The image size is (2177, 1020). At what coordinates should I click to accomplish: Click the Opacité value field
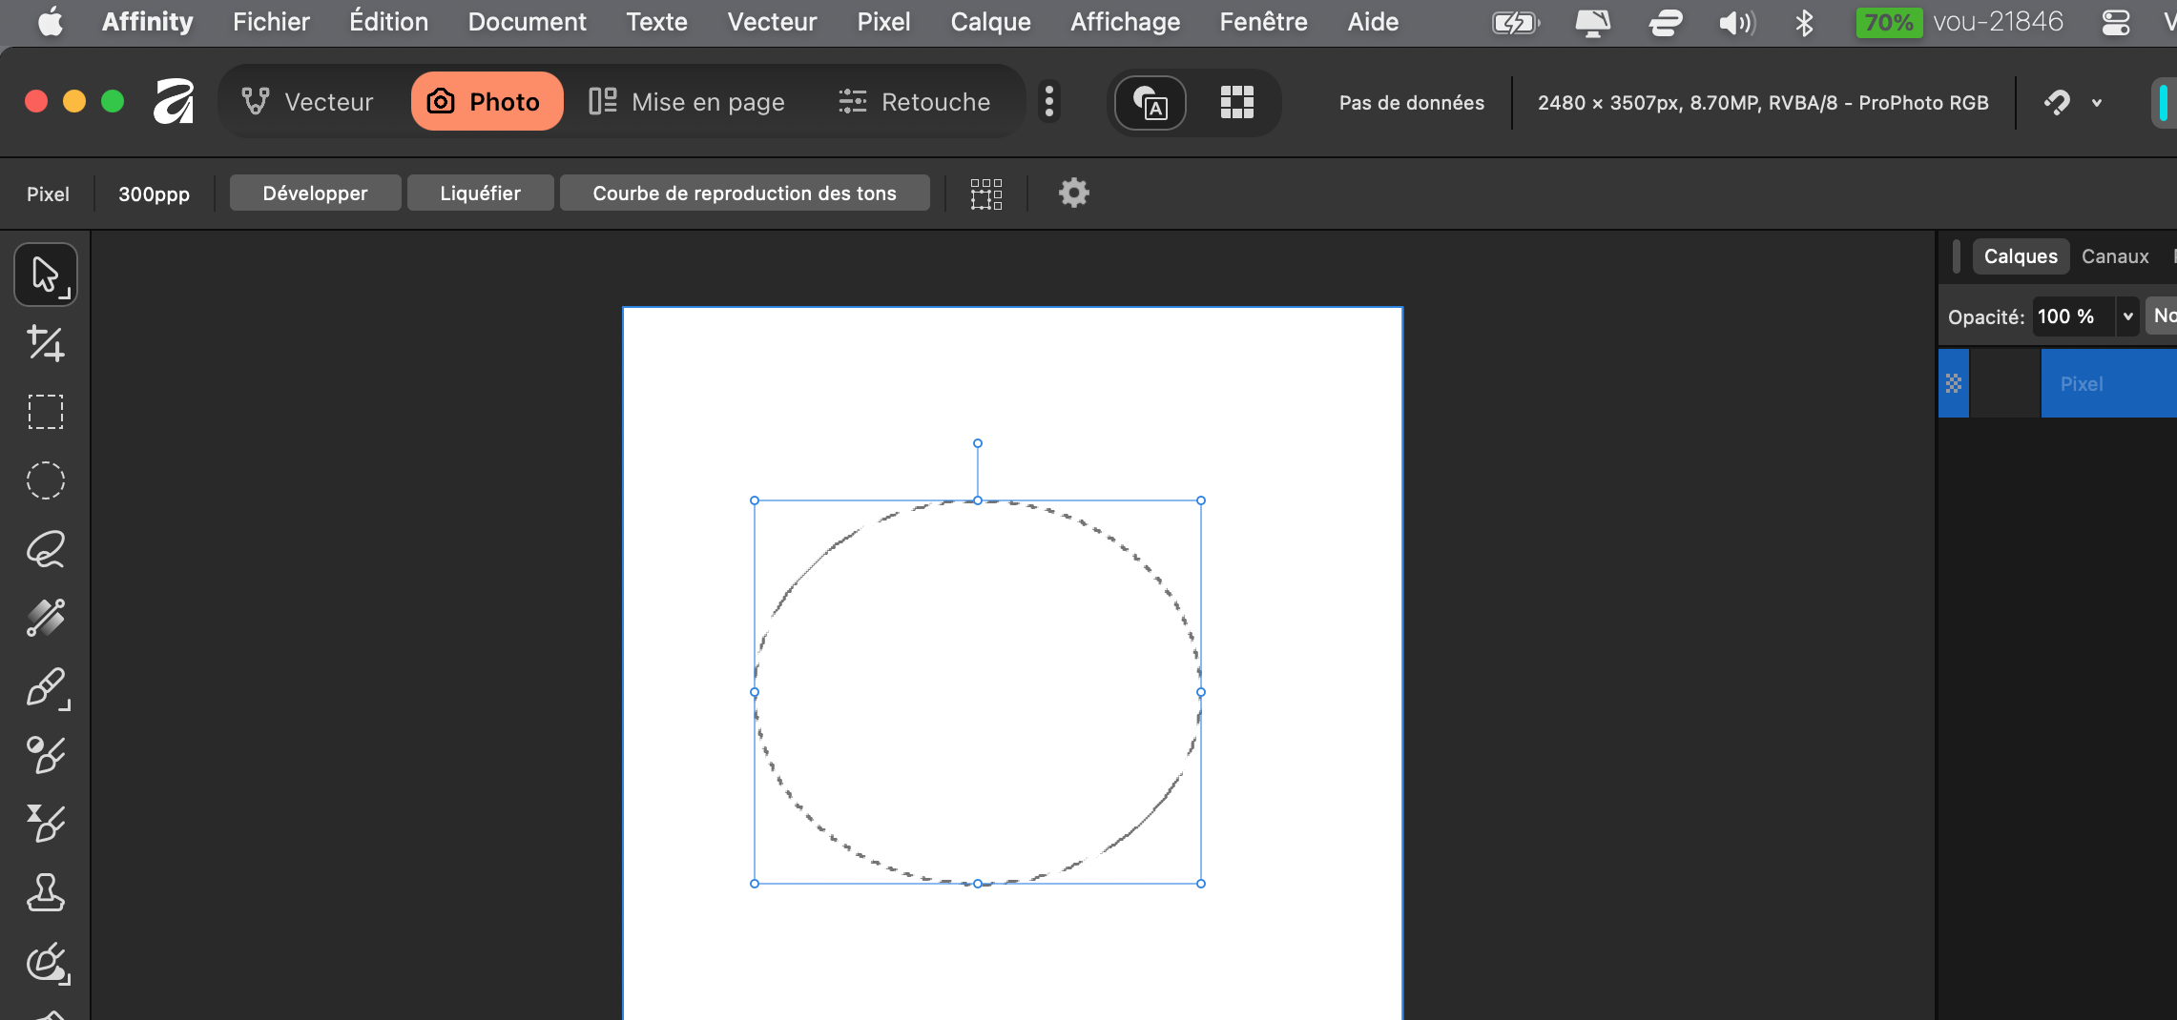pos(2074,316)
